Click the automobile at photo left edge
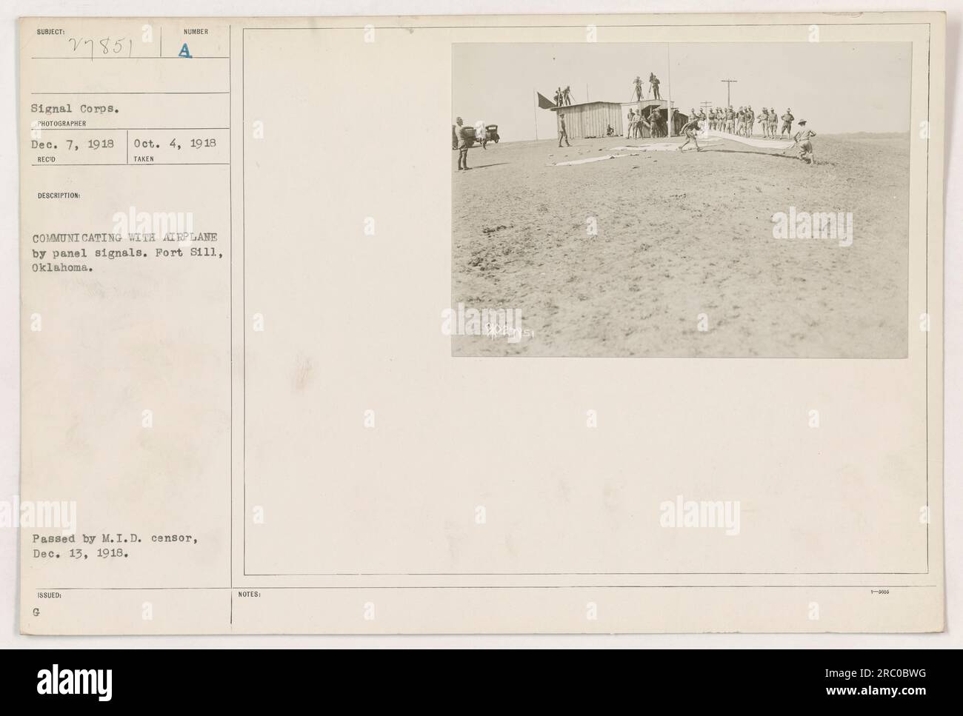 [x=490, y=133]
